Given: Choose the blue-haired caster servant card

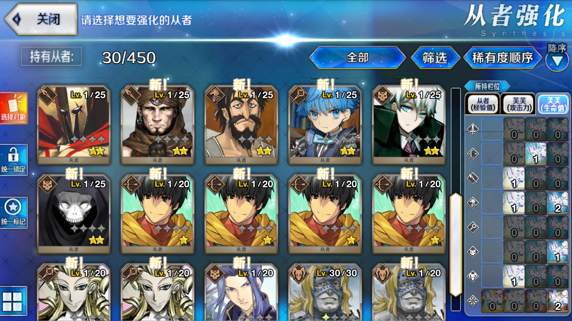Looking at the screenshot, I should coord(325,125).
